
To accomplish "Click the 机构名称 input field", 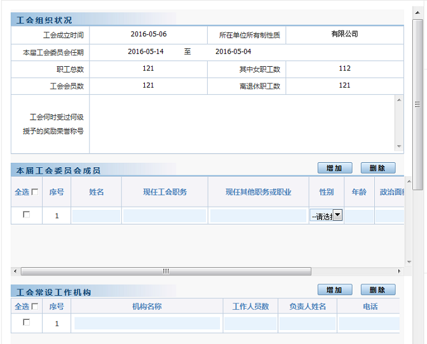I will pos(147,323).
